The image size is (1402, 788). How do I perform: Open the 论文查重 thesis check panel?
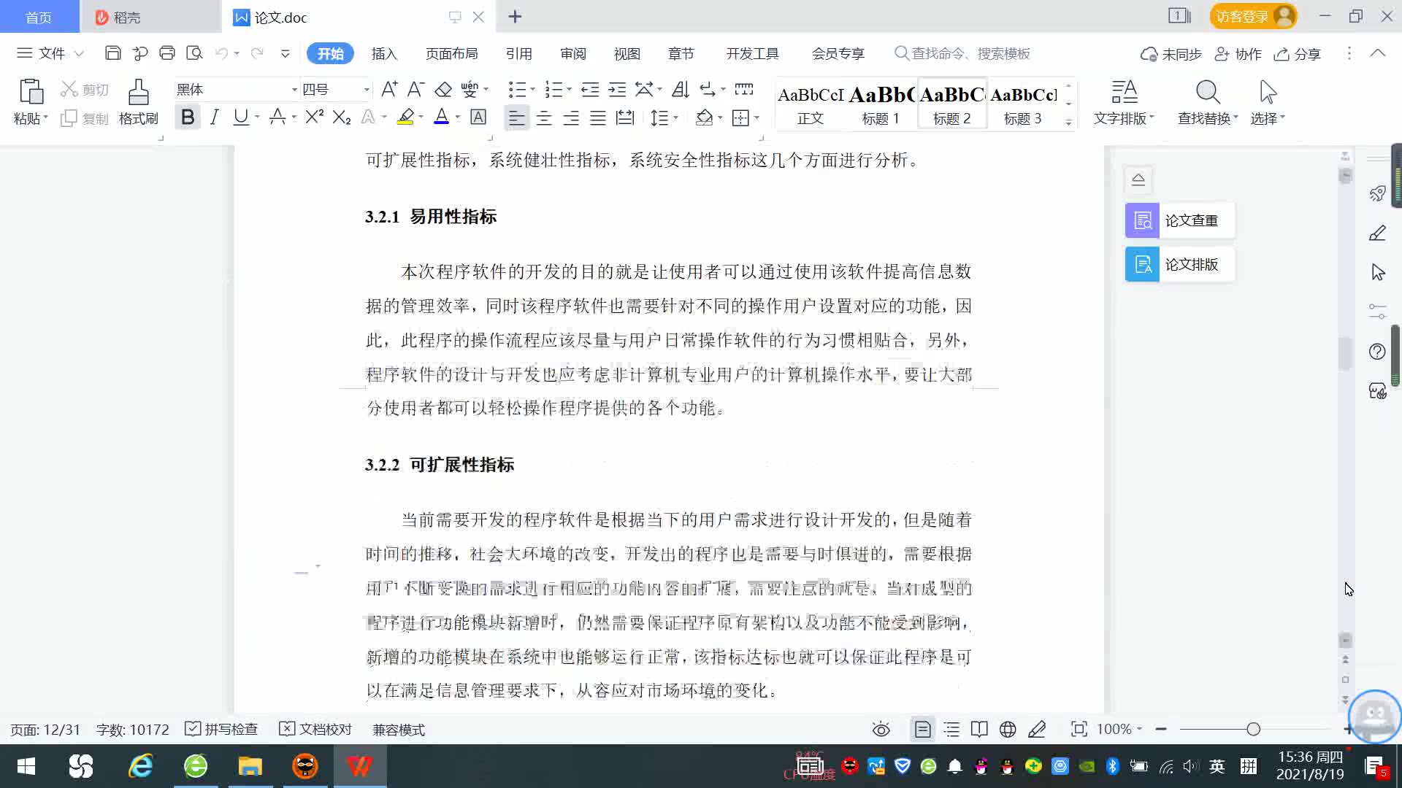(1179, 220)
